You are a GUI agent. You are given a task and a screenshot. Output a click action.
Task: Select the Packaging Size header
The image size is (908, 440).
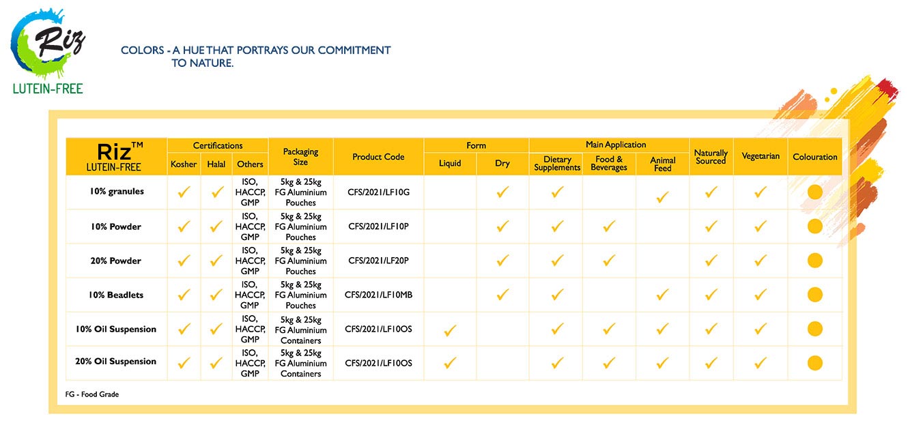pyautogui.click(x=300, y=157)
